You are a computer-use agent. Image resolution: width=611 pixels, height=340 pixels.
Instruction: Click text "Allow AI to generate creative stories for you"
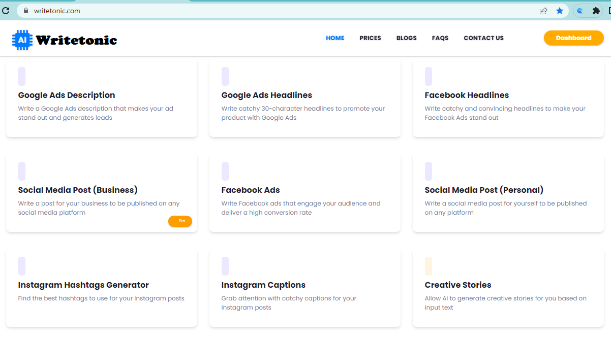click(491, 298)
